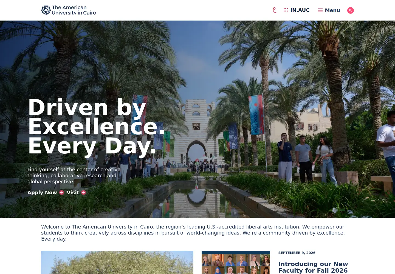Screen dimensions: 395x274
Task: Open the large tree photo card
Action: (x=117, y=262)
